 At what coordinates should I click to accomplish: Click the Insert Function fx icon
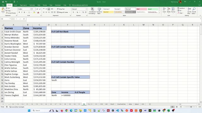point(24,19)
